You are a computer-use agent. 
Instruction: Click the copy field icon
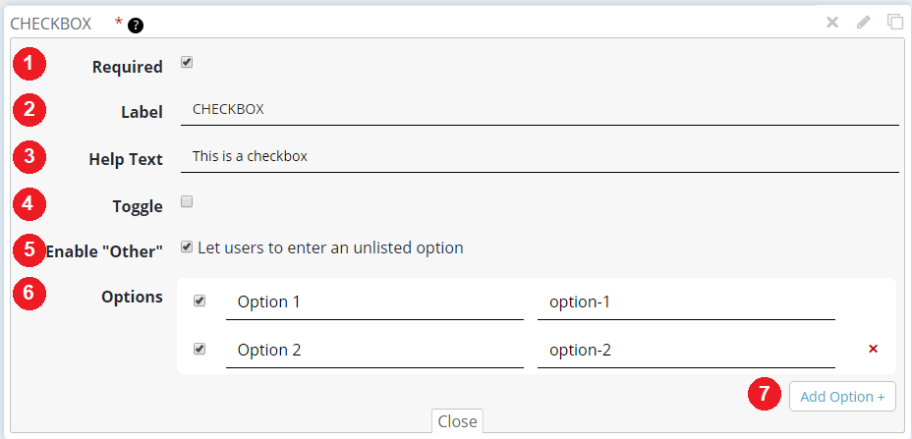(895, 22)
